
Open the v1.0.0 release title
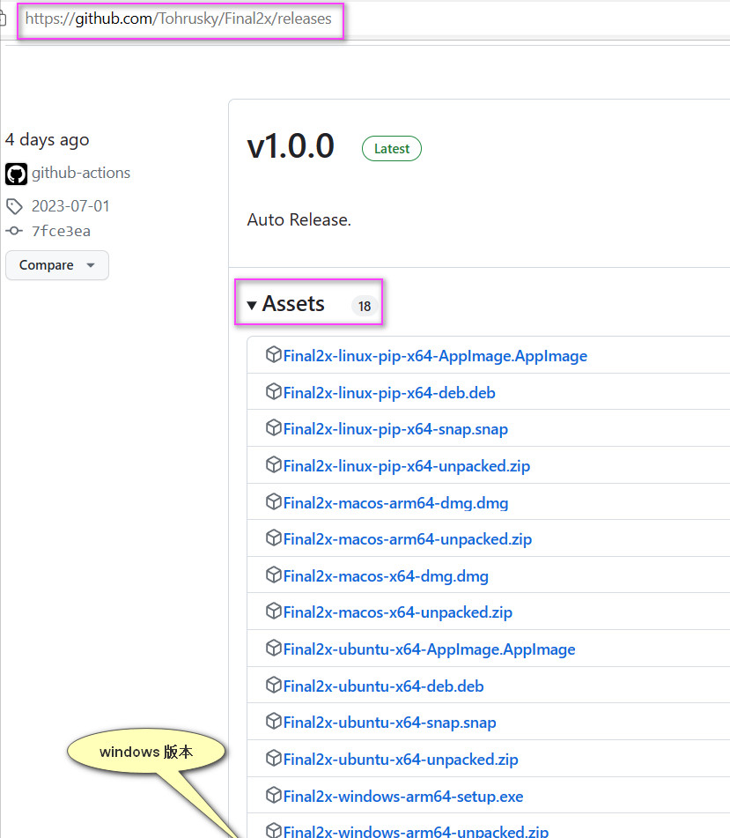click(291, 146)
